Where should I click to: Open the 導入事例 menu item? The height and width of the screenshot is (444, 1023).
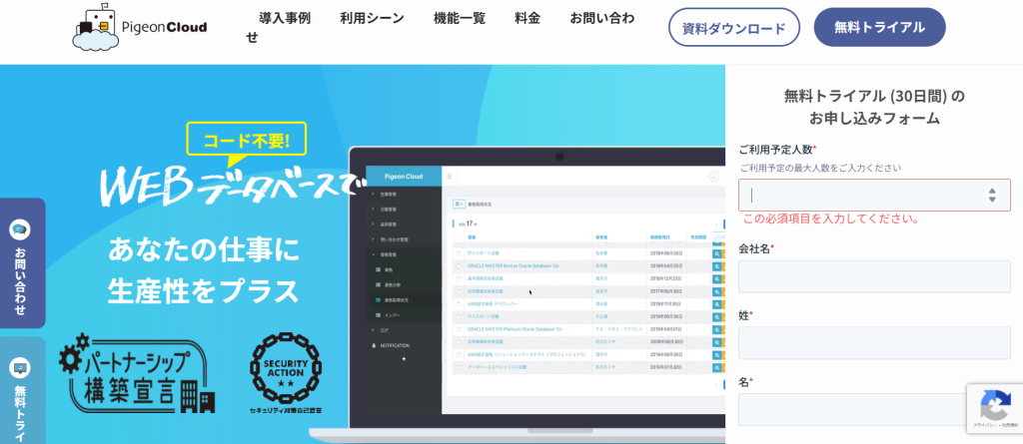285,18
